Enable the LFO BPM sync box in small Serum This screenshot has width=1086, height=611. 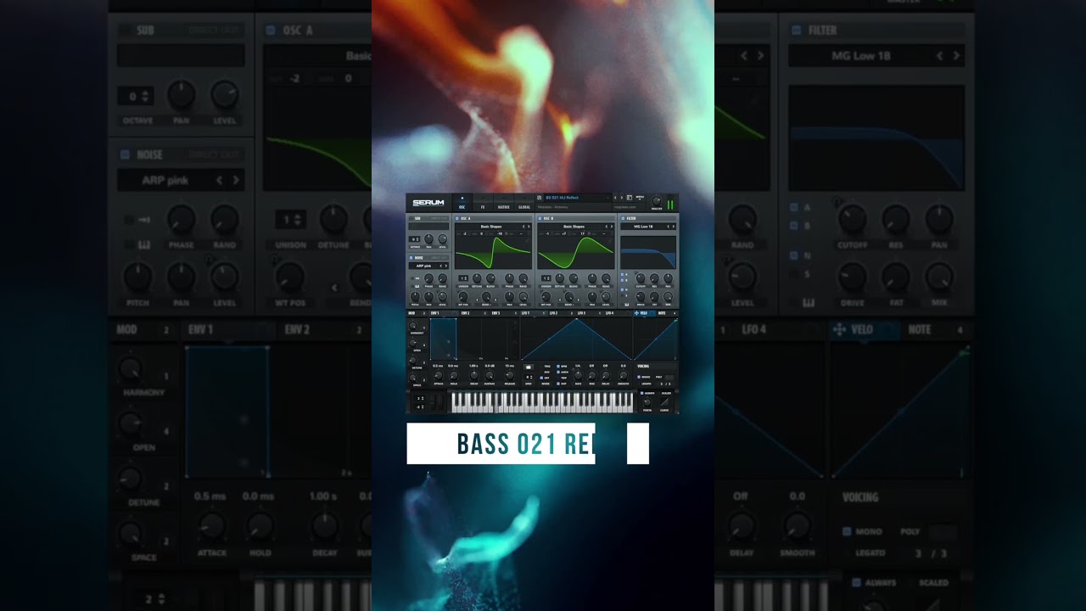pos(558,367)
